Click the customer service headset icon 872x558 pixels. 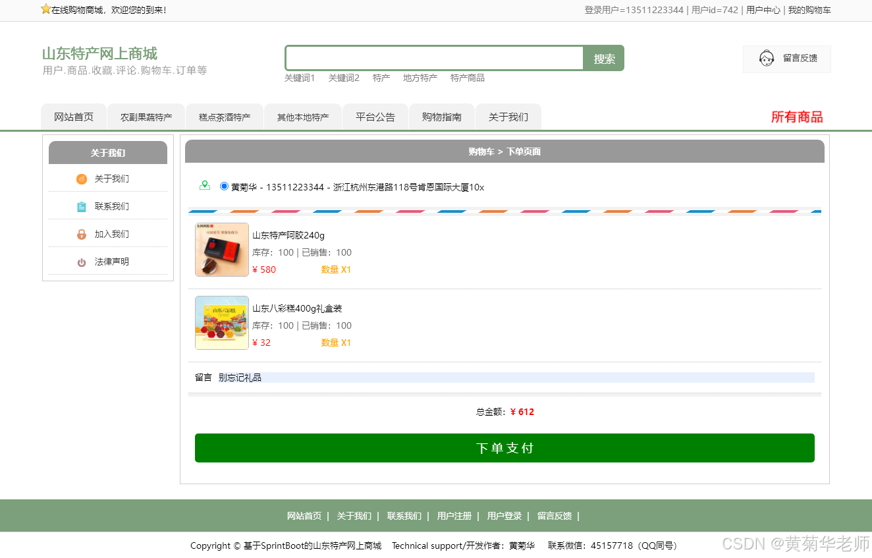pos(766,59)
